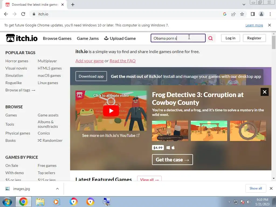Screen dimensions: 276x207
Task: Click the network icon in tray
Action: (x=236, y=202)
